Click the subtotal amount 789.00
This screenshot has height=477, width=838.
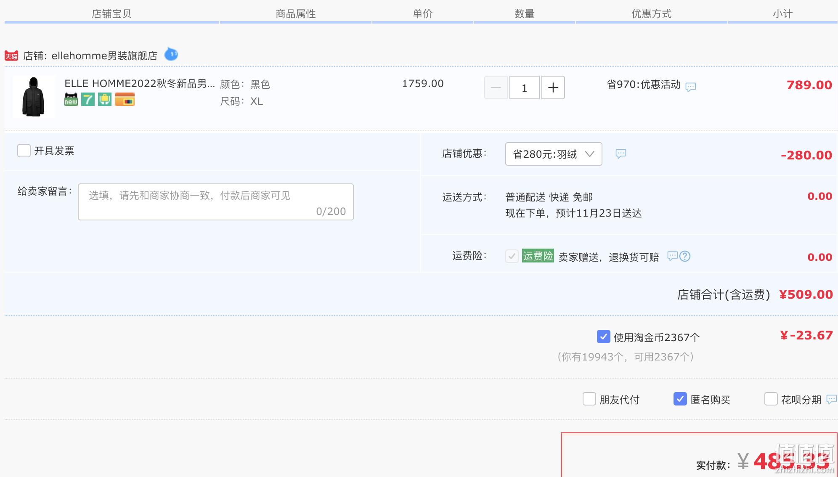click(x=809, y=85)
